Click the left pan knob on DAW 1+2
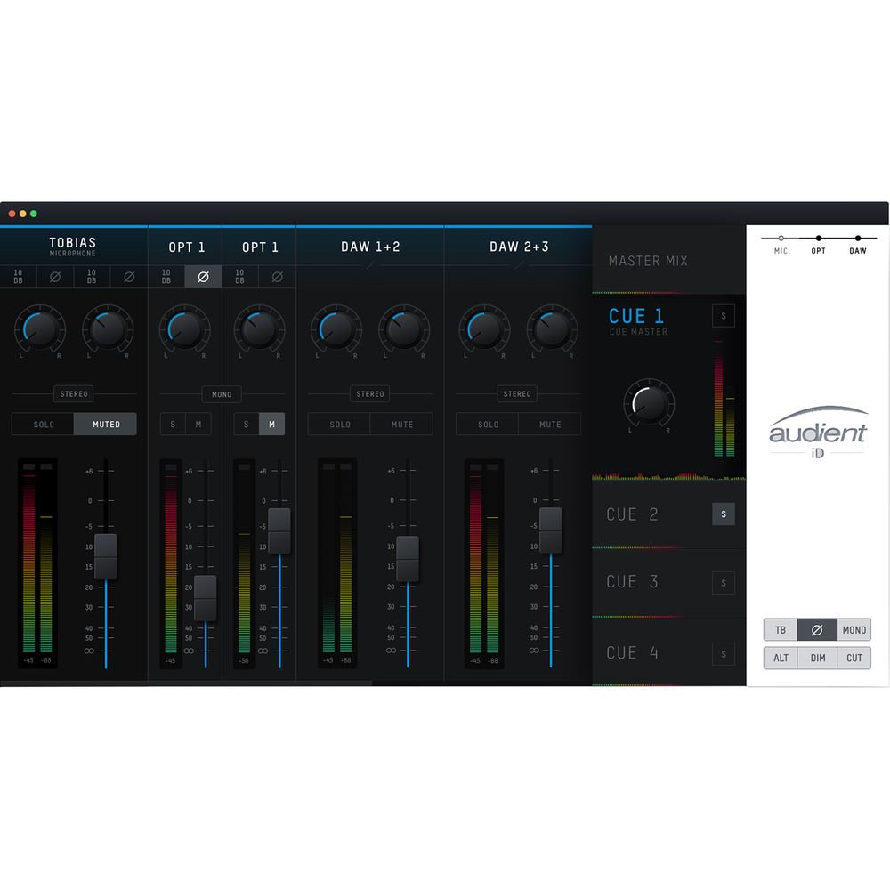The image size is (890, 890). pos(336,329)
